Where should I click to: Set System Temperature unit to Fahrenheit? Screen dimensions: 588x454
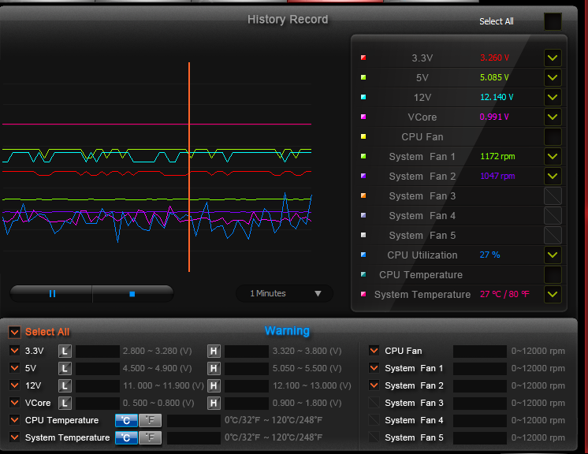[150, 438]
